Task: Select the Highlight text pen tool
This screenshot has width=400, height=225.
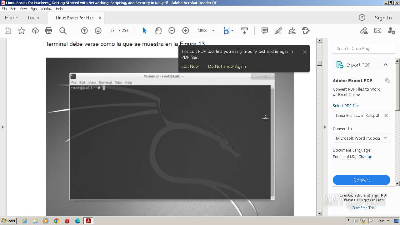Action: coord(278,31)
